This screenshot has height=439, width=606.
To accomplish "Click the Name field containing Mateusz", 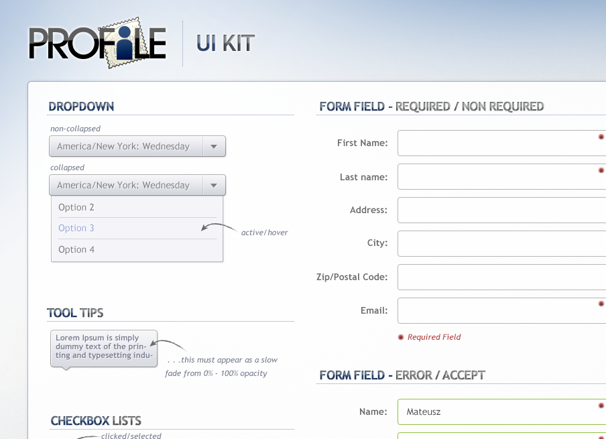I will click(496, 412).
